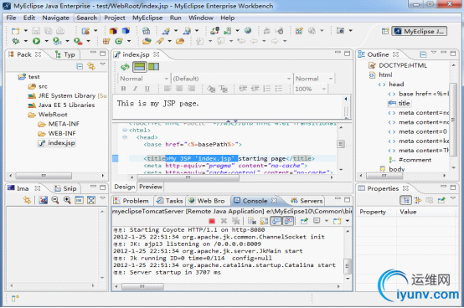Click the Deploy MyEclipse project icon
The width and height of the screenshot is (464, 308).
click(214, 30)
